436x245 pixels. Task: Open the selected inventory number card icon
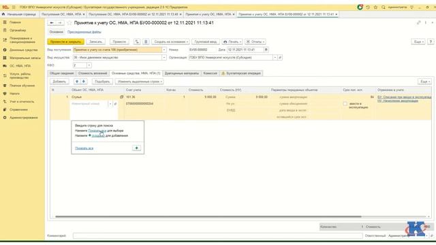point(115,104)
